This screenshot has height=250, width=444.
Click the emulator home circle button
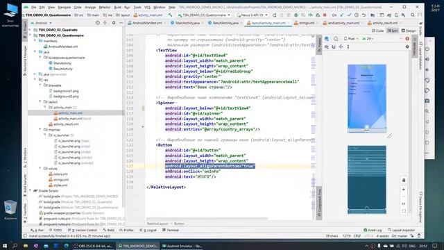[x=427, y=133]
